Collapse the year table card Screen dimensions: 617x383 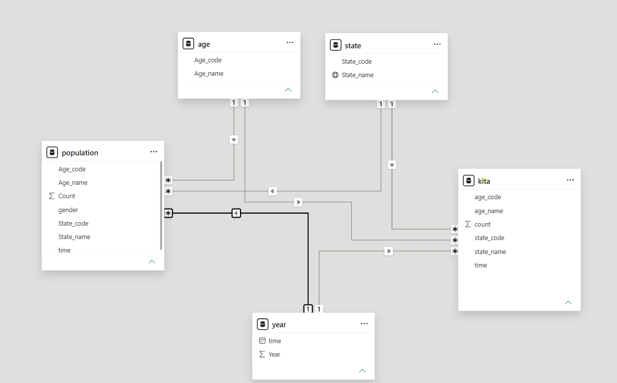coord(362,371)
